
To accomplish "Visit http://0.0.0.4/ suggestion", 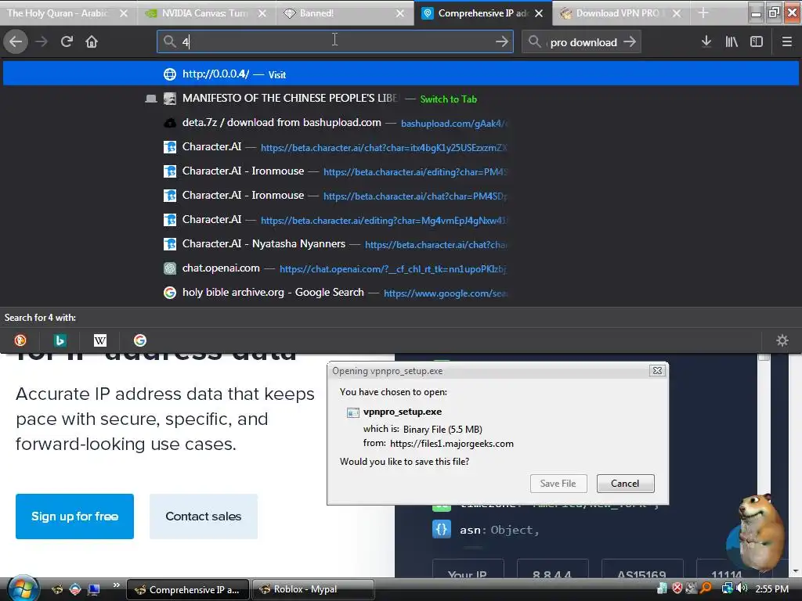I will pos(401,74).
